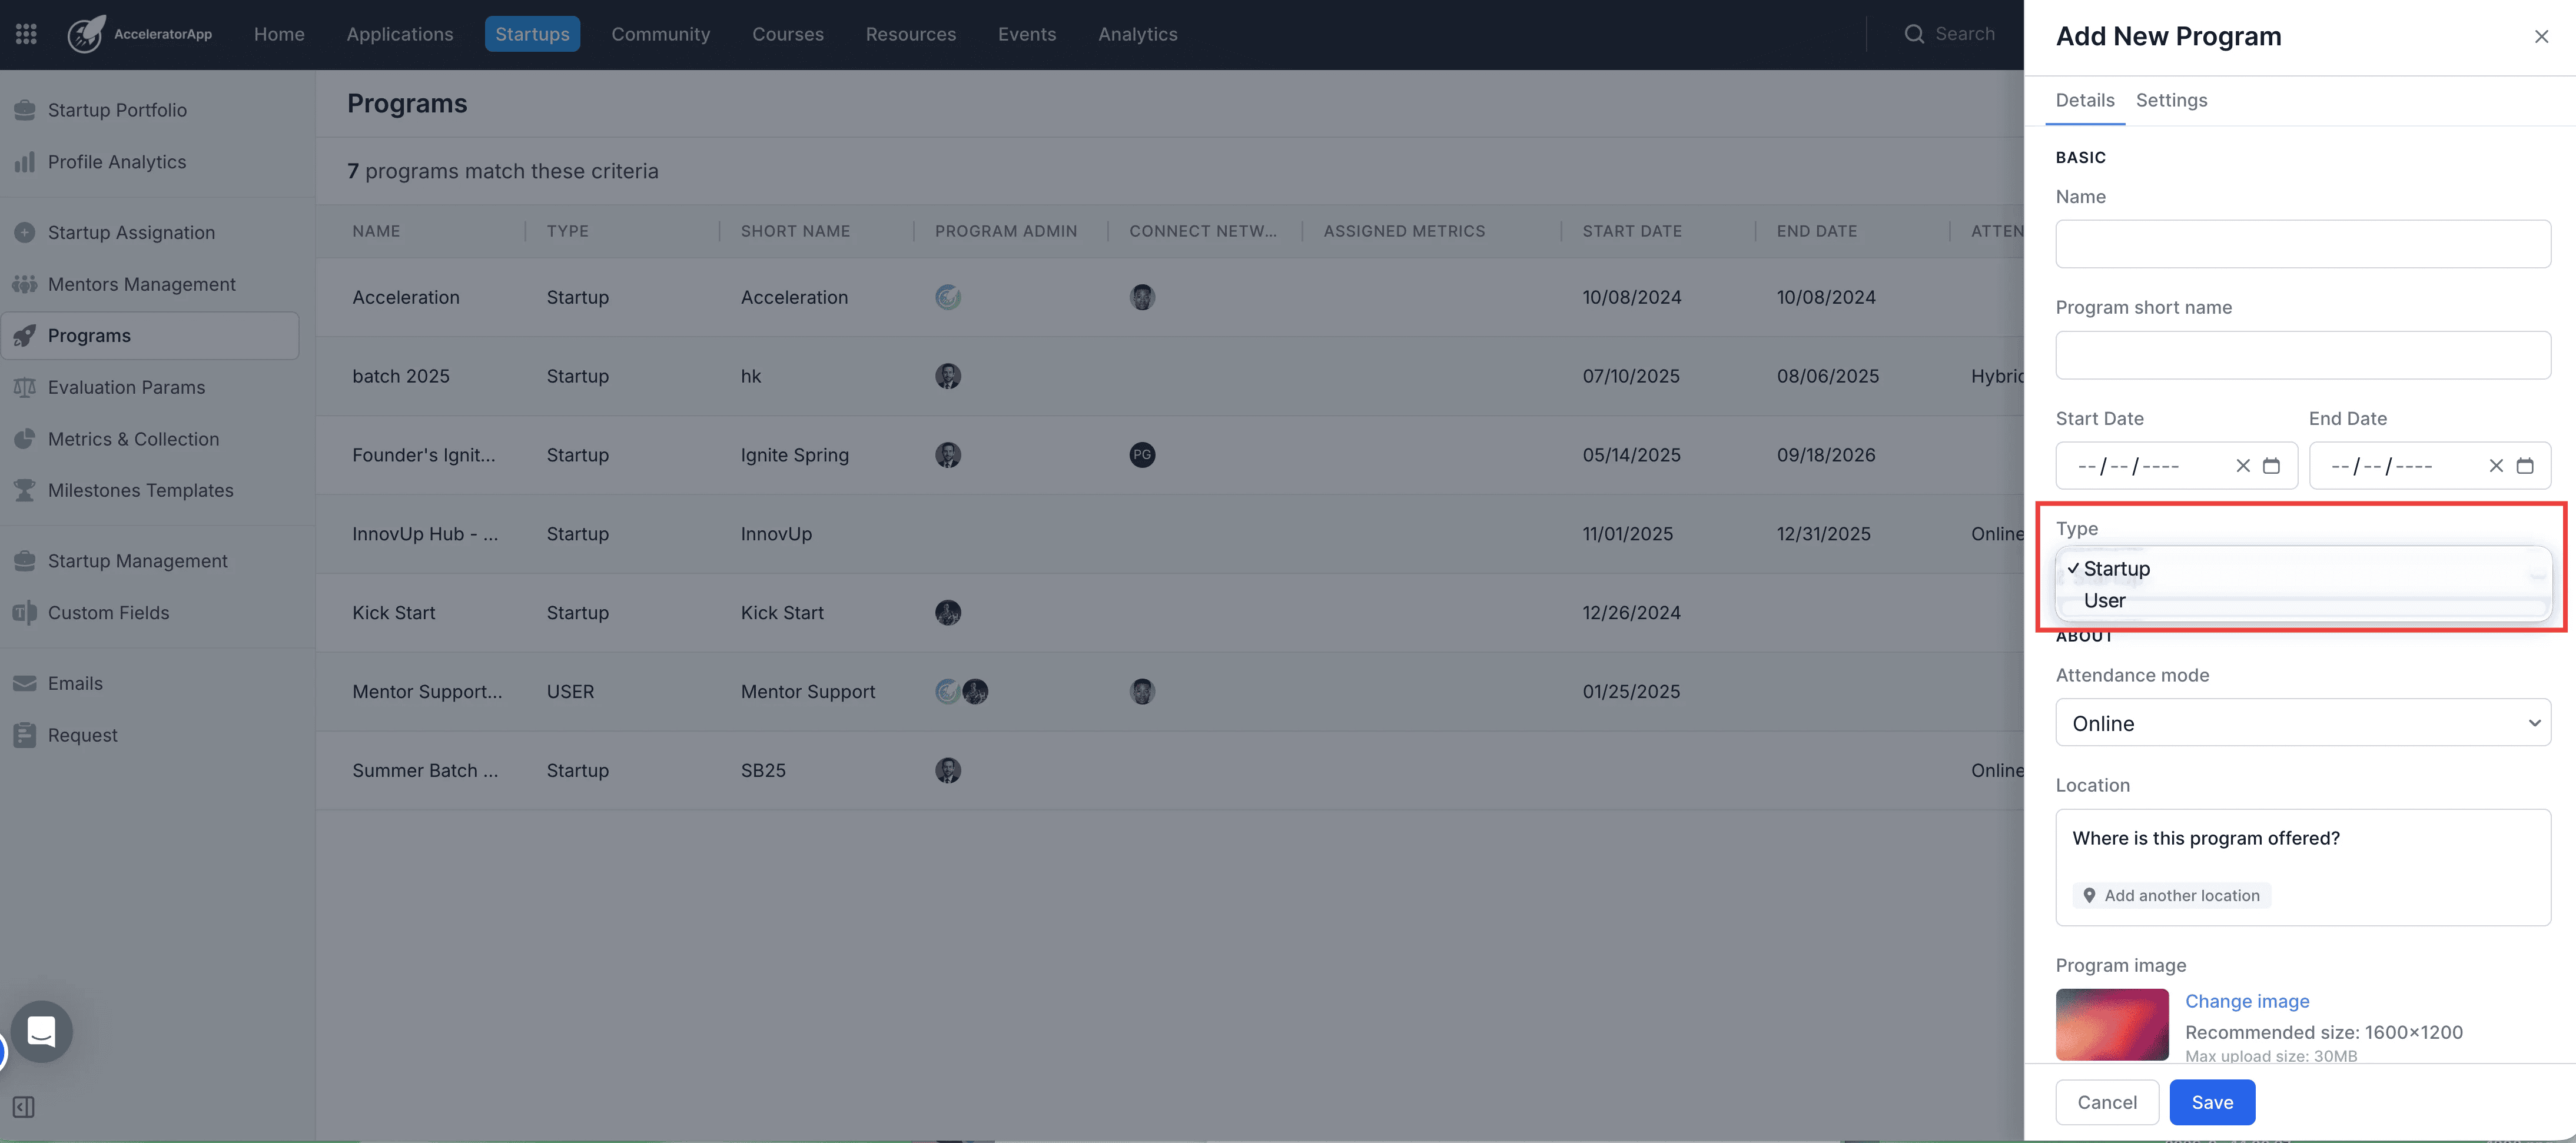Open the Mentor Support... program row
The image size is (2576, 1143).
click(x=1170, y=692)
